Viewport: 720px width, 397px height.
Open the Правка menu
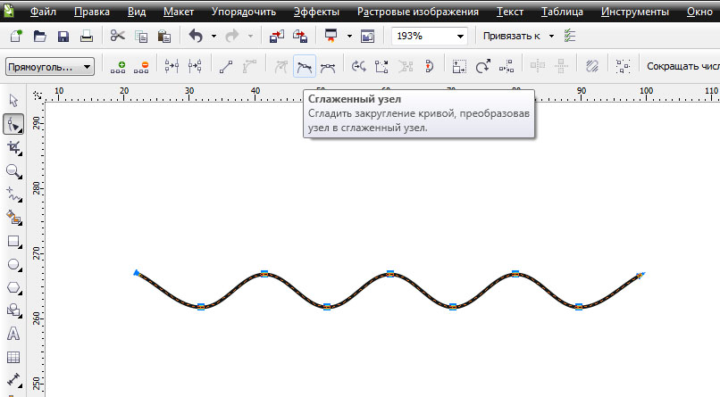pyautogui.click(x=92, y=12)
